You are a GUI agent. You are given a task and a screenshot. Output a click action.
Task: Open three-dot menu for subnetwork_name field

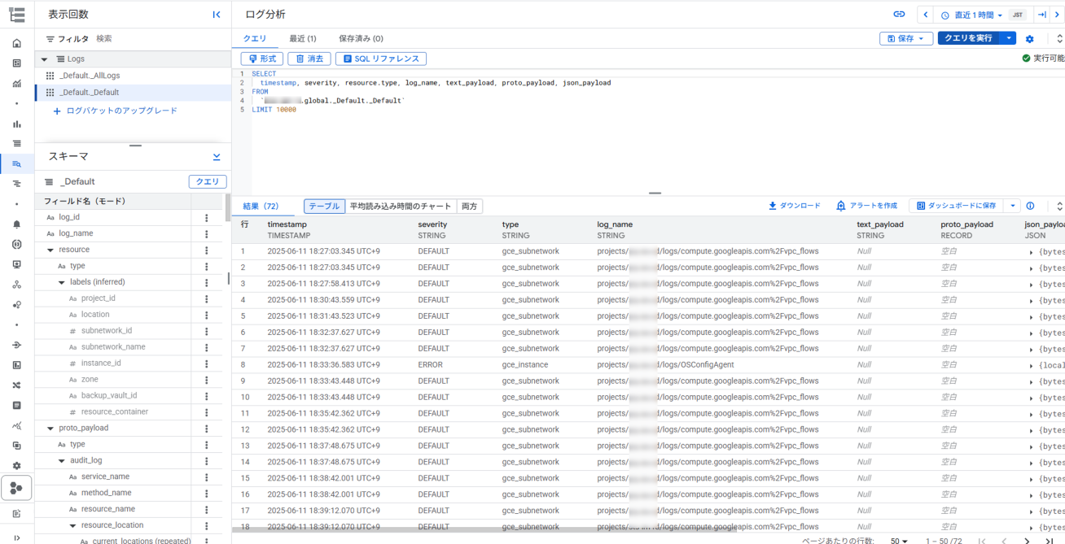(x=206, y=347)
